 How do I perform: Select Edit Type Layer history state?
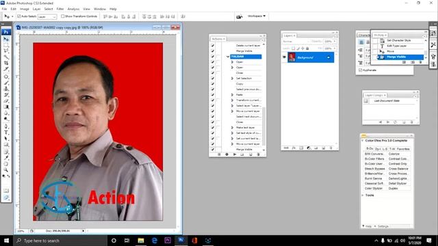click(x=397, y=46)
